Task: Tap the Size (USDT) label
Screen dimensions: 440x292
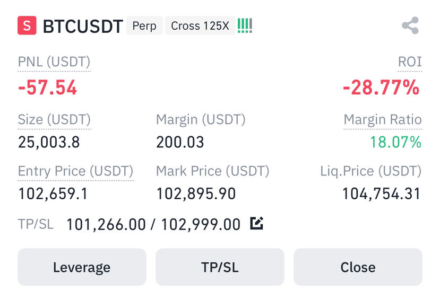Action: [54, 119]
